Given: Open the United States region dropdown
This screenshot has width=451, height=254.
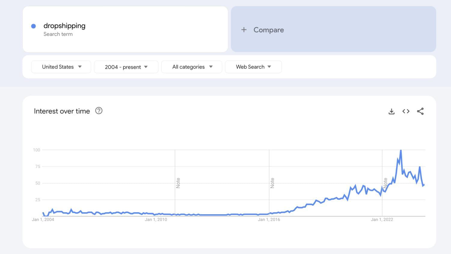Looking at the screenshot, I should coord(61,67).
